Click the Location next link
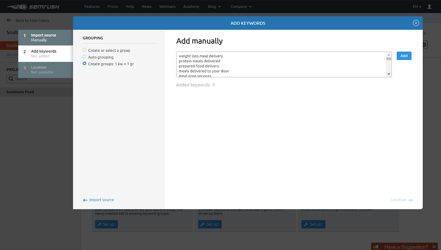The width and height of the screenshot is (441, 250). pos(402,200)
